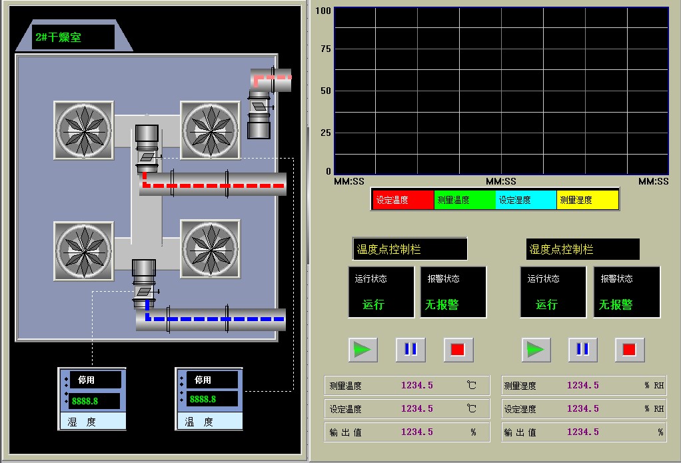Click the yellow 测量湿度 legend swatch
Viewport: 681px width, 463px height.
pos(587,200)
